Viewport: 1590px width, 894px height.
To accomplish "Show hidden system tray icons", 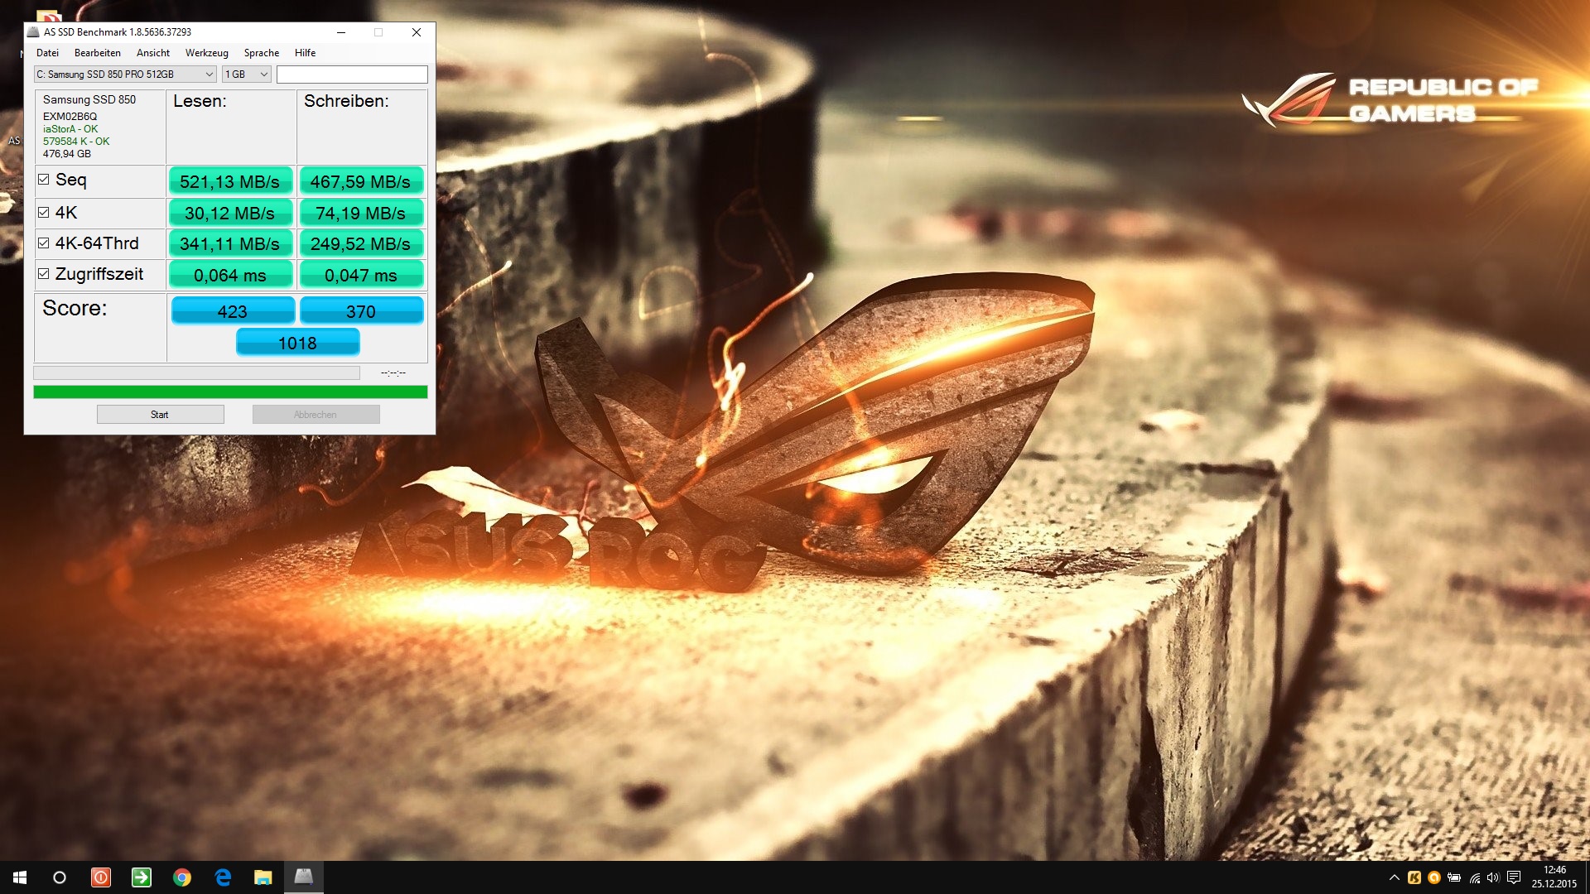I will point(1395,877).
